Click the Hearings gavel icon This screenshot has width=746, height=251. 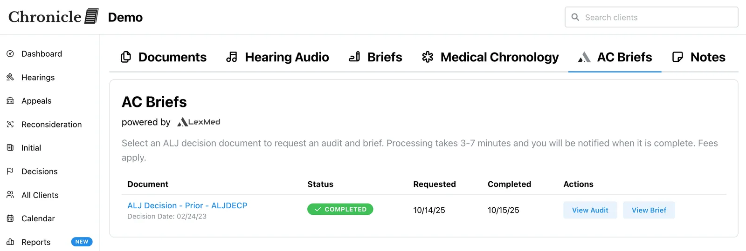pyautogui.click(x=10, y=77)
